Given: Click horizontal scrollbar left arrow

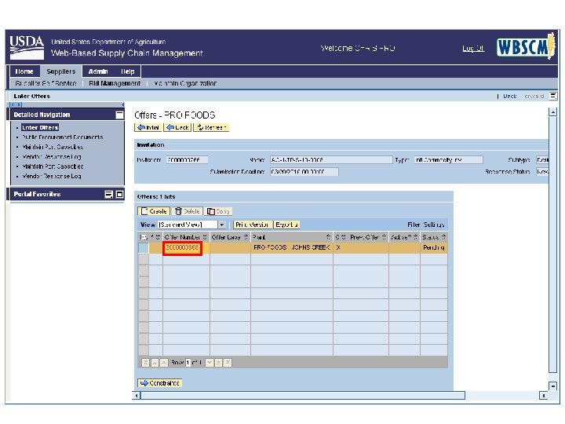Looking at the screenshot, I should (x=137, y=396).
